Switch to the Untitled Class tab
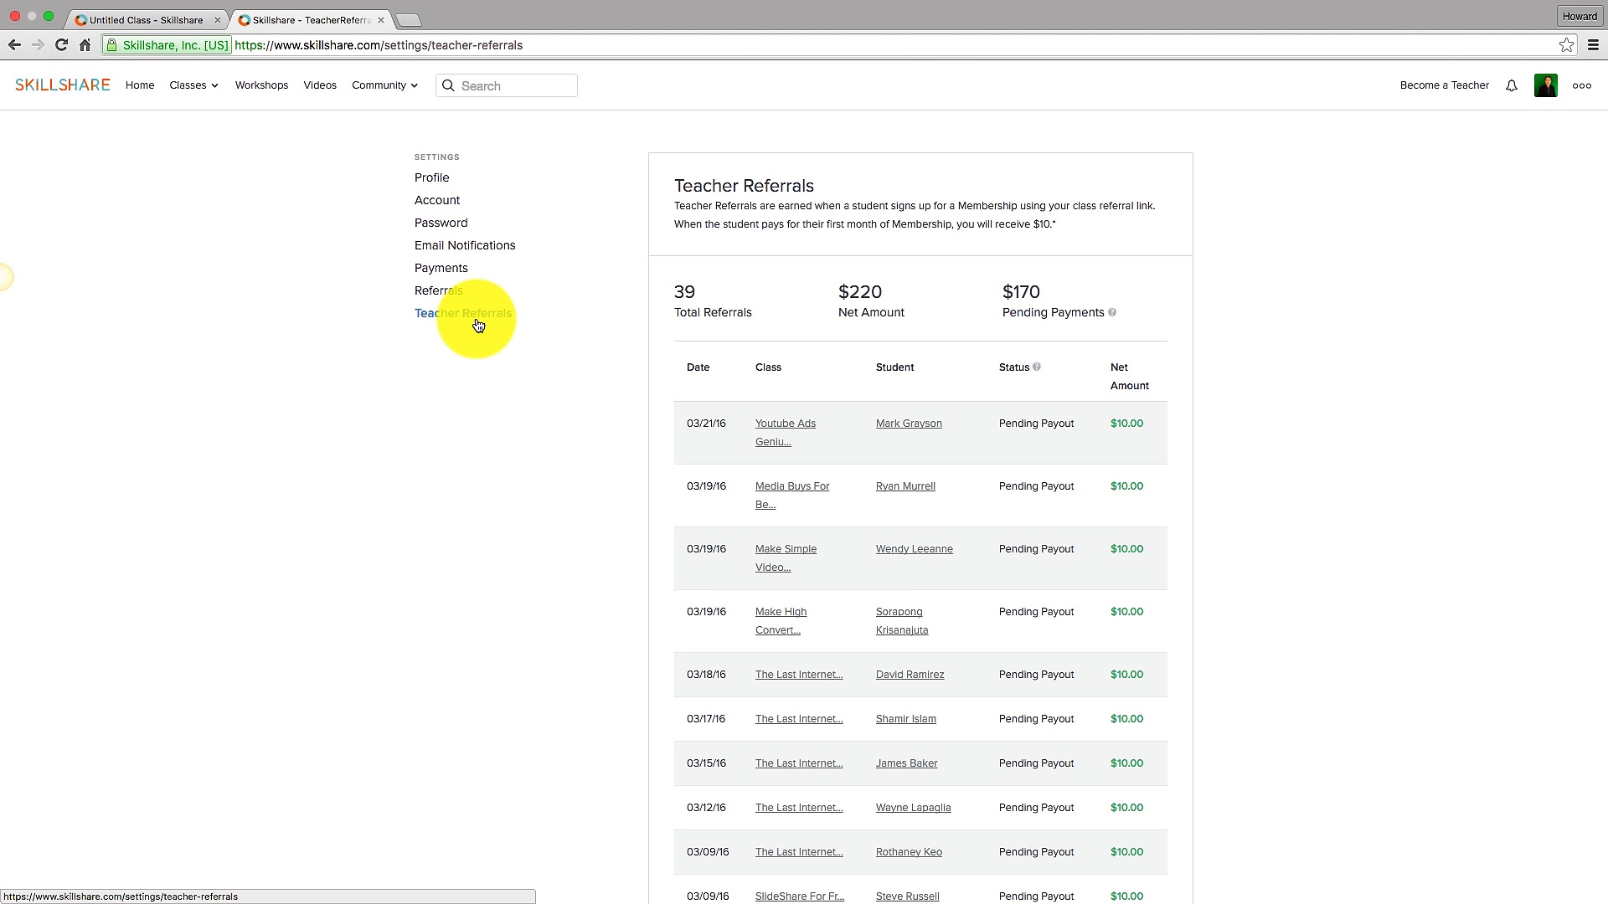The image size is (1608, 904). click(x=142, y=19)
